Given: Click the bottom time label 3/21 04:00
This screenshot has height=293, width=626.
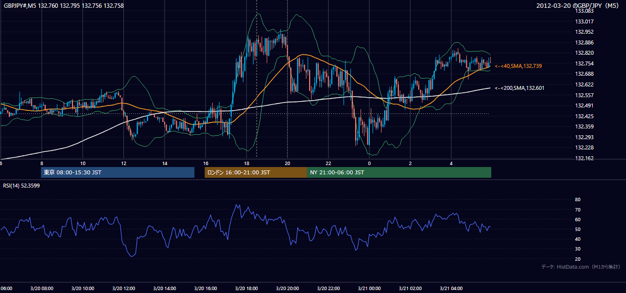Looking at the screenshot, I should coord(451,289).
